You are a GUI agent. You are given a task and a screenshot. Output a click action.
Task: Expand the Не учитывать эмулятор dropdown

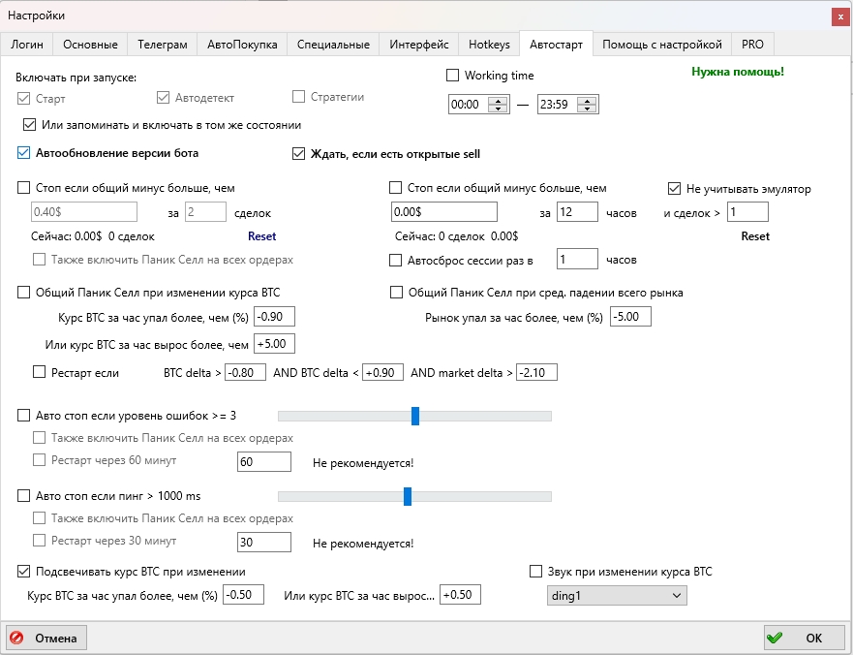click(x=675, y=189)
